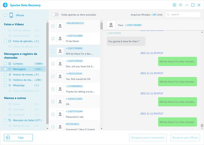Click avatar of contact +861001002222
Viewport: 204px width, 145px height.
tap(60, 26)
